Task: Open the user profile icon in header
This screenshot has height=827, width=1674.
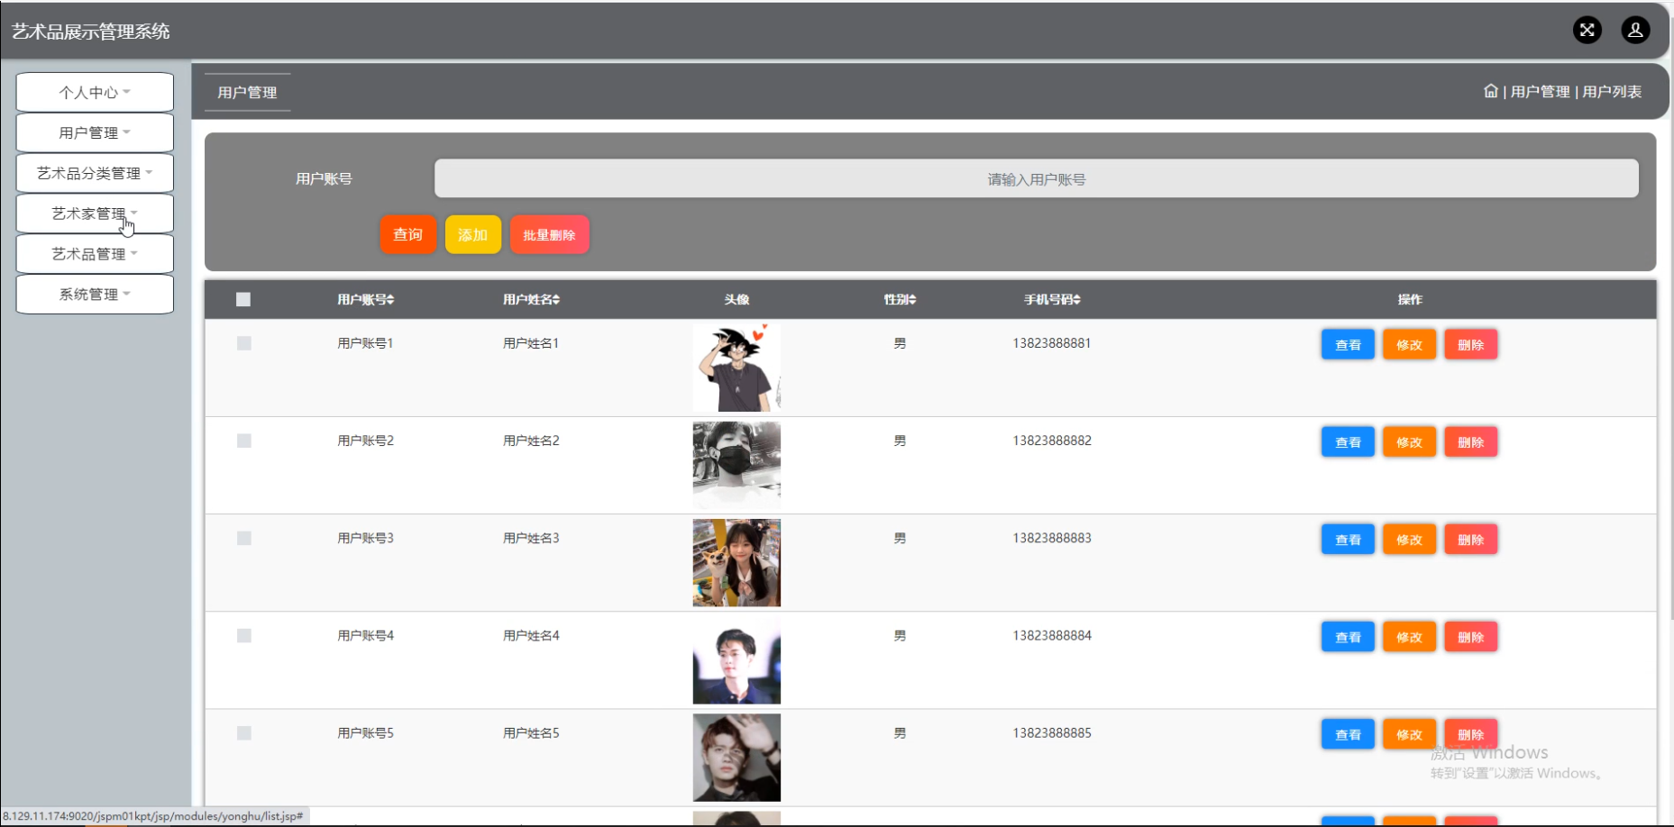Action: 1635,30
